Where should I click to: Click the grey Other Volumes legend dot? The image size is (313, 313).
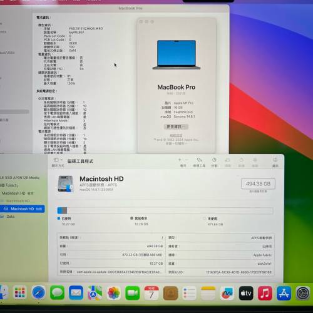131,218
